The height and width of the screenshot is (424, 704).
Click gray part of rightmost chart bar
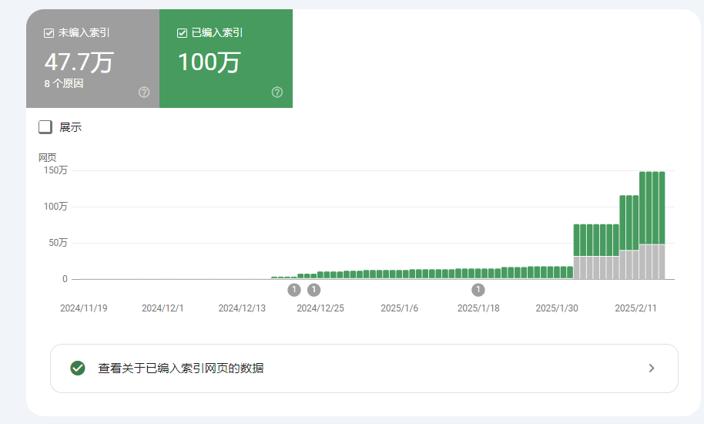point(662,261)
